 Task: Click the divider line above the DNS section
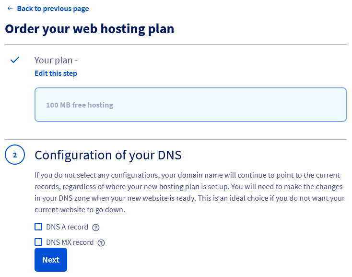point(176,140)
